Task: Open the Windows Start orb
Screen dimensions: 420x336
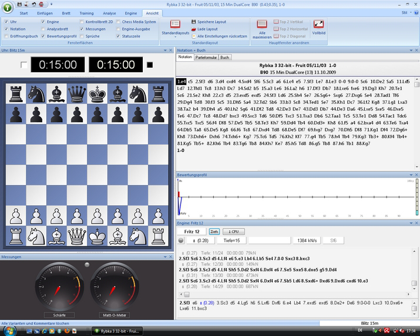Action: (10, 330)
